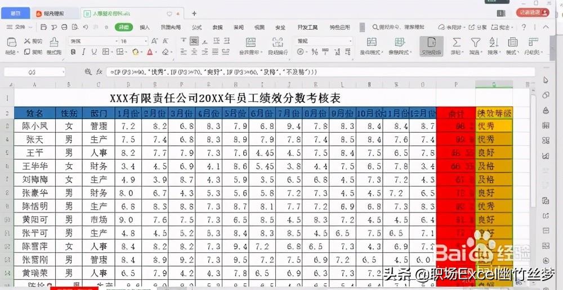This screenshot has width=563, height=290.
Task: Click the Paste clipboard icon
Action: (11, 42)
